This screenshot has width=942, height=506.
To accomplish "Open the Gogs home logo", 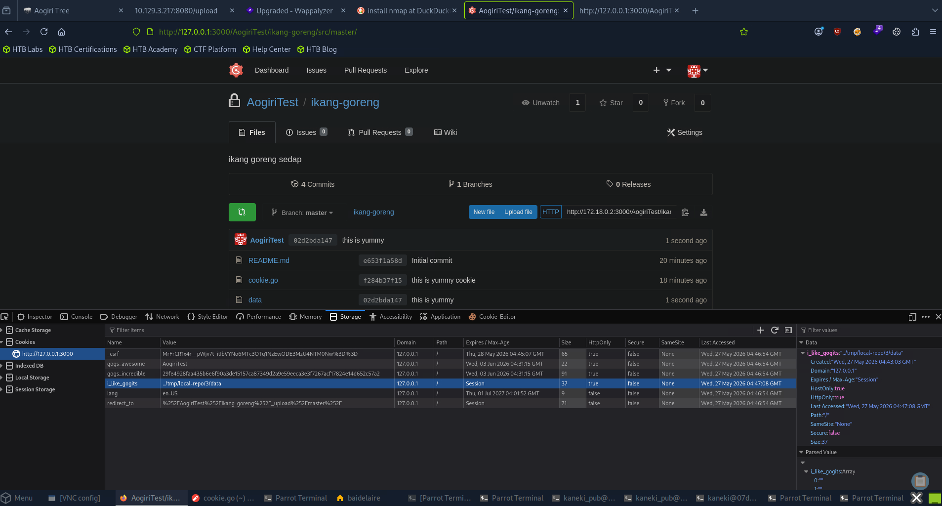I will 236,70.
